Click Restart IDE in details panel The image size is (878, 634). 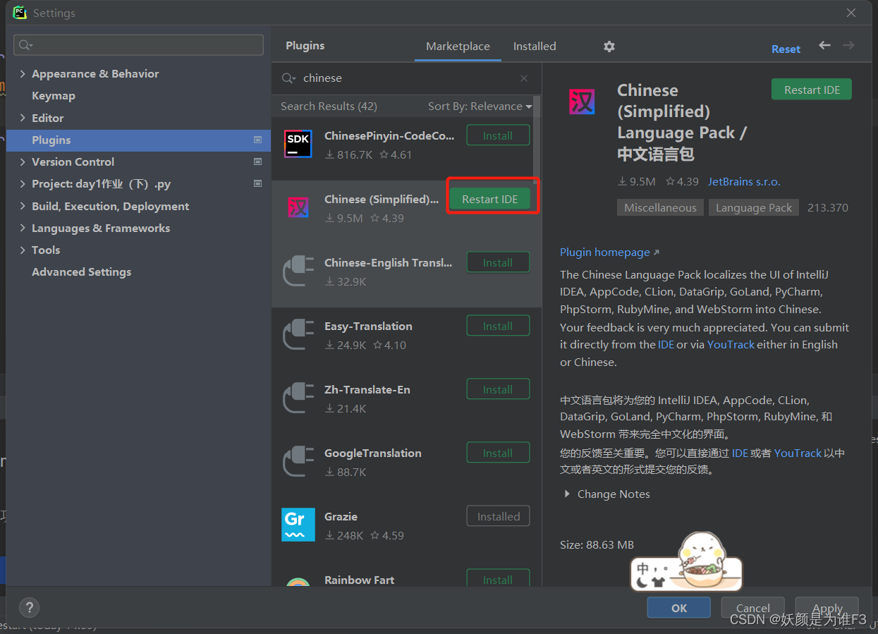[x=812, y=90]
